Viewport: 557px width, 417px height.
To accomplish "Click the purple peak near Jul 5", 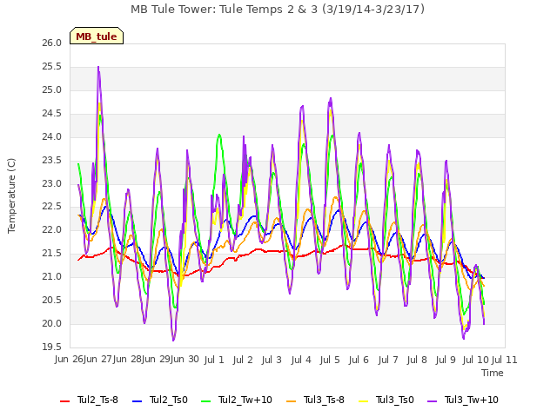I will [x=331, y=98].
